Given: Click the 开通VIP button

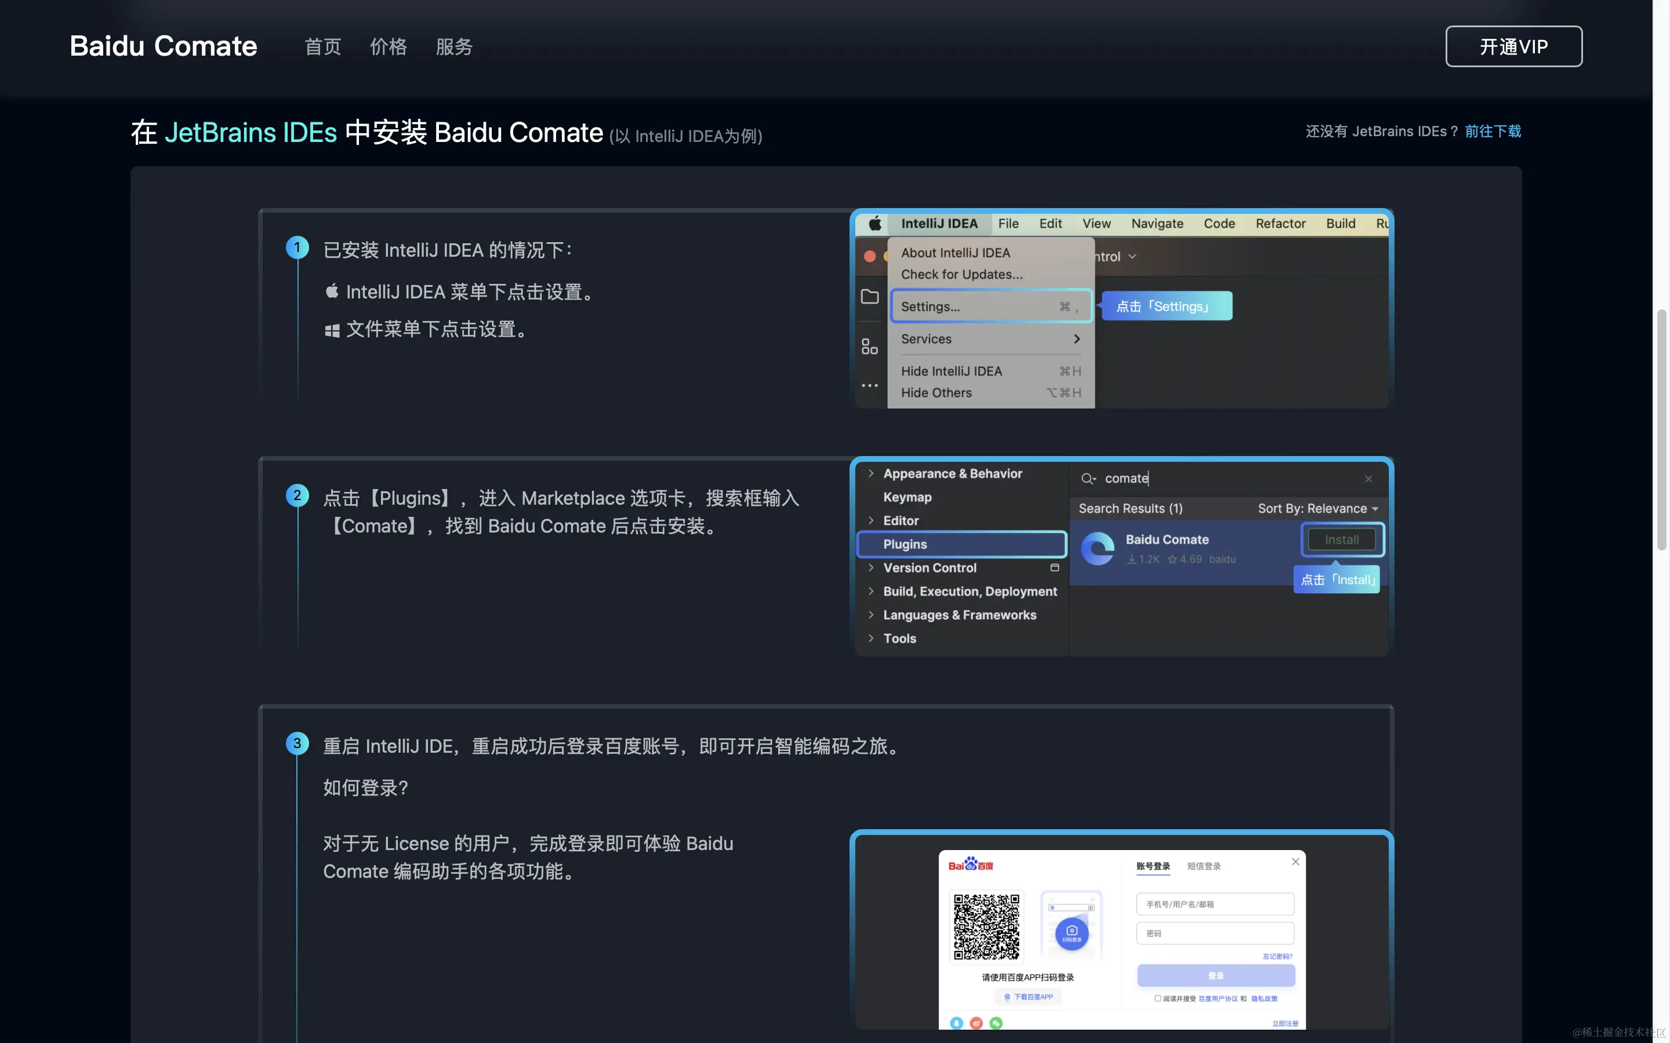Looking at the screenshot, I should point(1513,46).
